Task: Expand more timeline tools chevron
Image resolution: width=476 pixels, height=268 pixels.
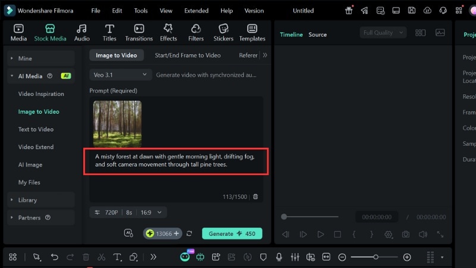Action: [154, 257]
